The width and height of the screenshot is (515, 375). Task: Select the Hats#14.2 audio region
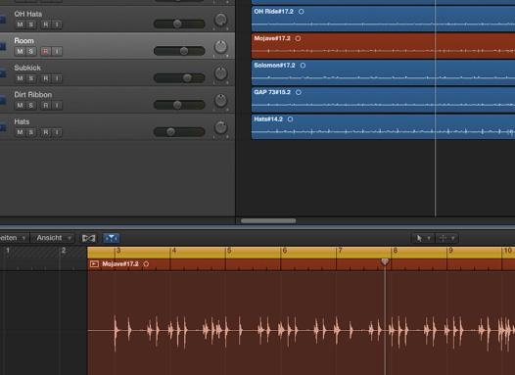coord(383,126)
